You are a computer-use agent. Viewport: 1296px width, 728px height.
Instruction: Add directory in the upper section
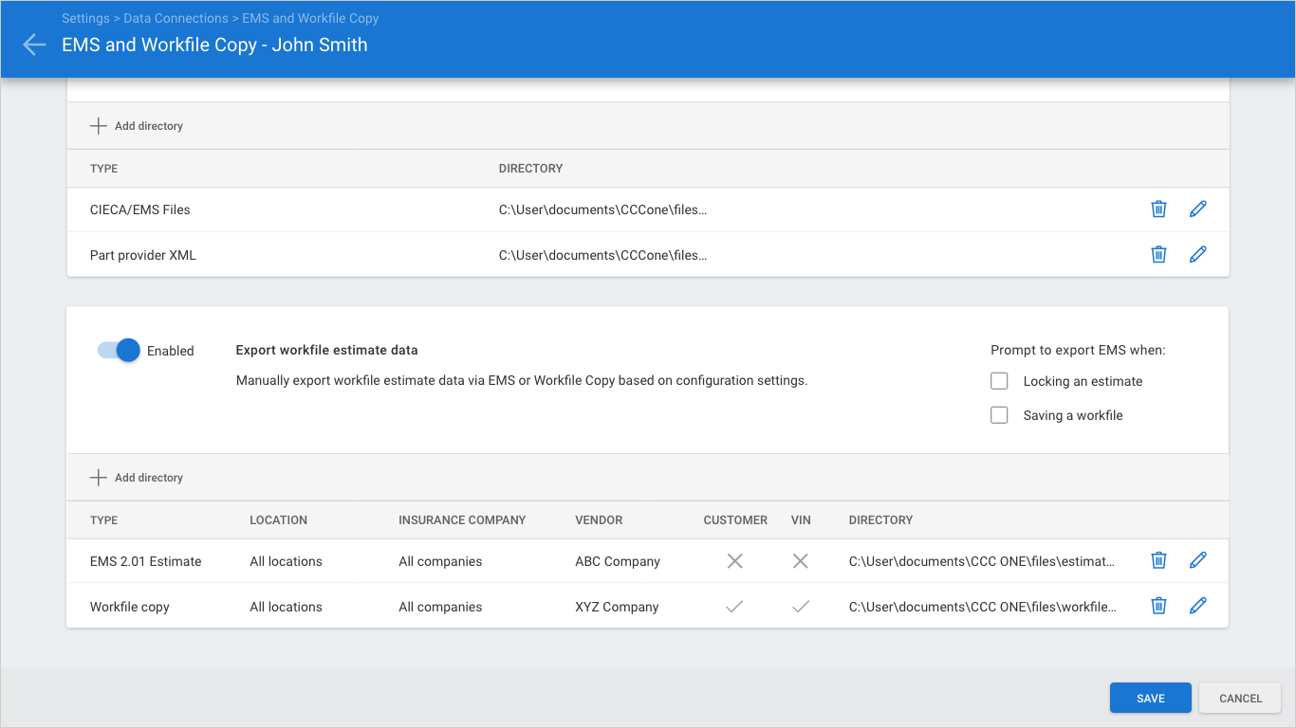(x=137, y=126)
